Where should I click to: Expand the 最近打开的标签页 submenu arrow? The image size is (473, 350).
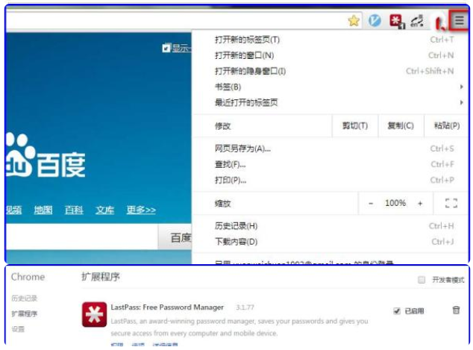tap(461, 102)
